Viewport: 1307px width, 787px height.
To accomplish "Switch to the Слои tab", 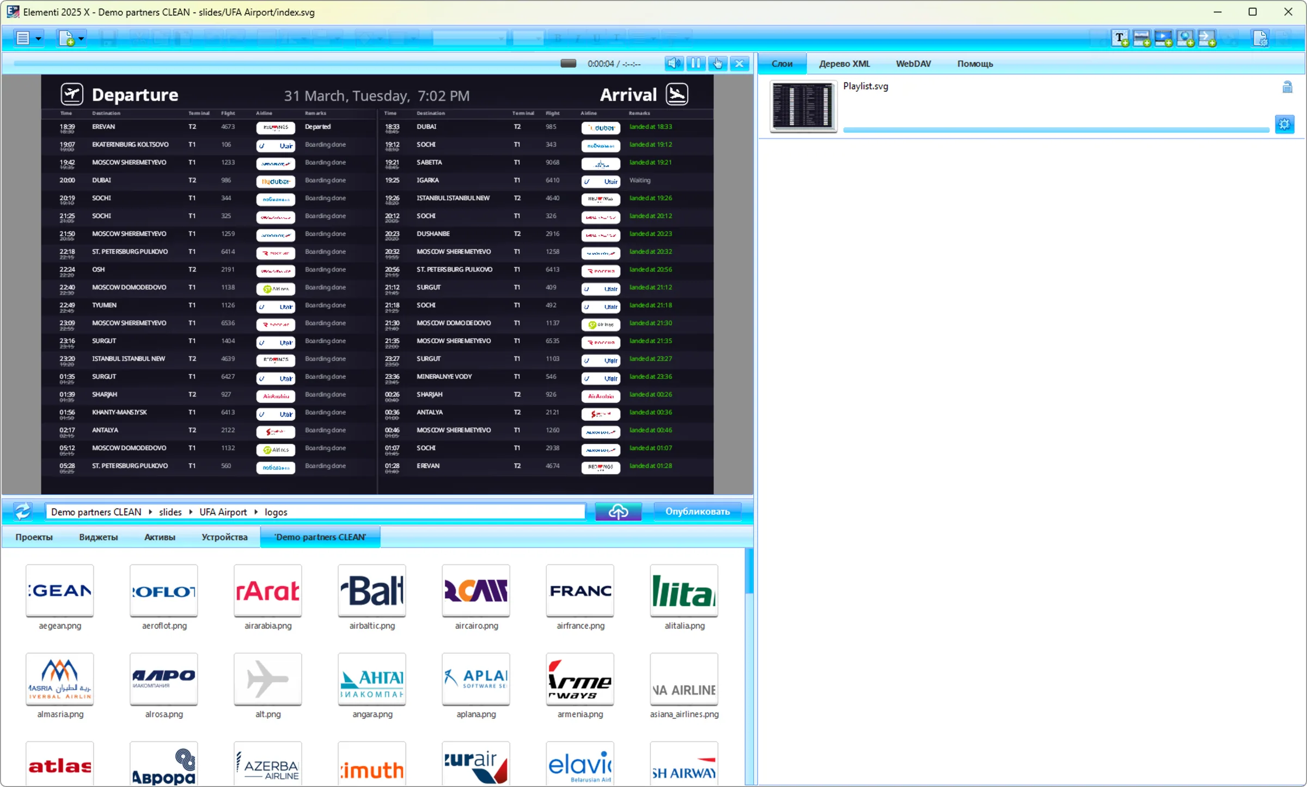I will 782,63.
